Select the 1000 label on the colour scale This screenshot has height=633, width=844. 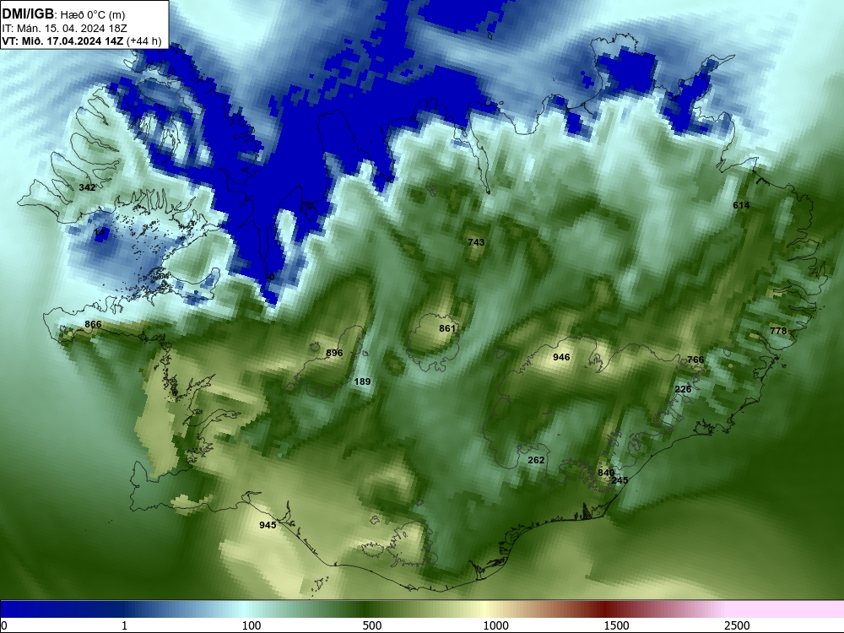pos(495,625)
